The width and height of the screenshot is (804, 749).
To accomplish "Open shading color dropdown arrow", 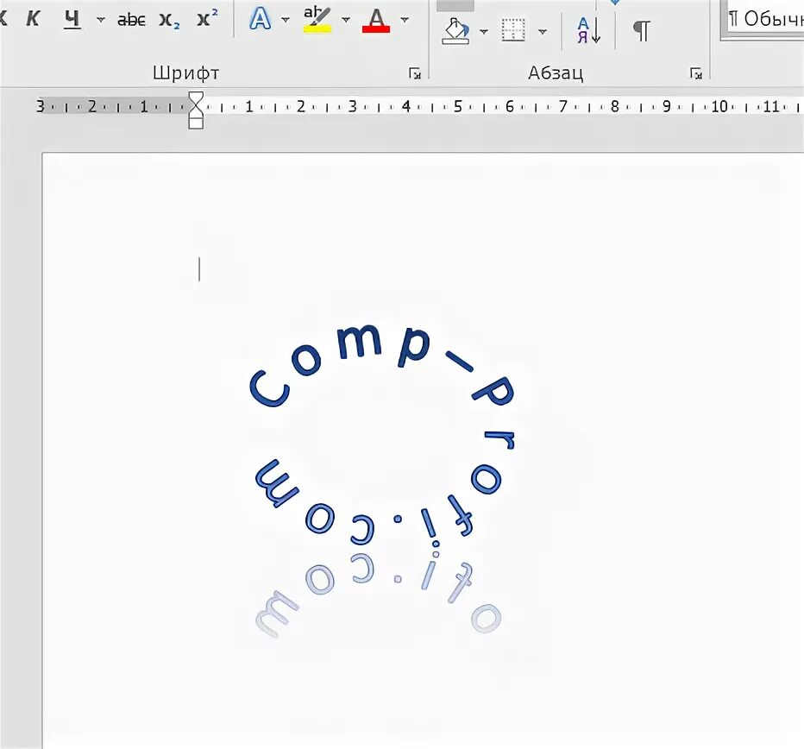I will click(484, 32).
